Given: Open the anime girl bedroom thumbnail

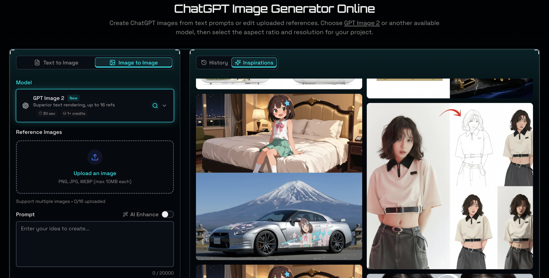Looking at the screenshot, I should pyautogui.click(x=279, y=133).
